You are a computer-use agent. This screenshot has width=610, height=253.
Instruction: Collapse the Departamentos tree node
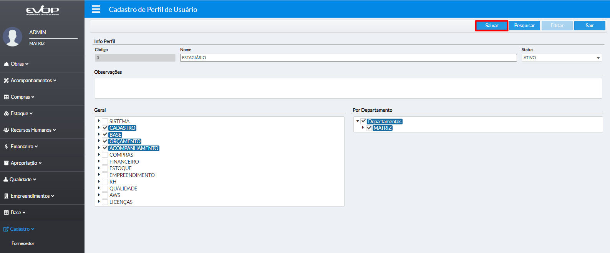[358, 121]
